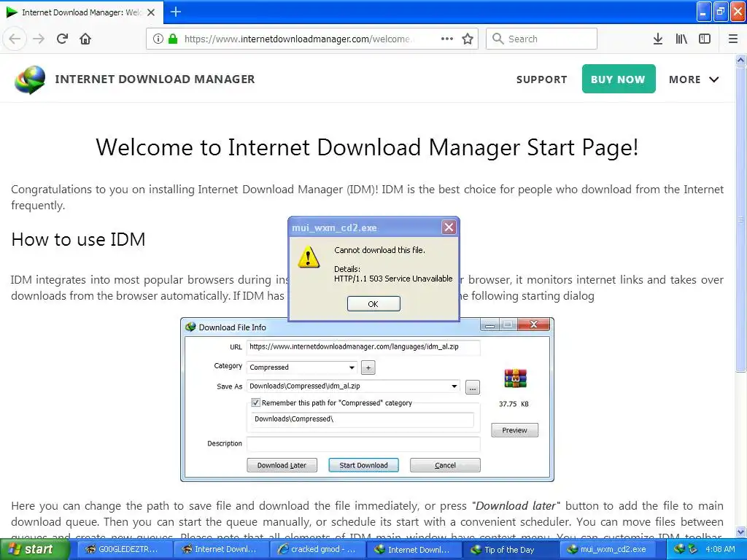This screenshot has height=560, width=747.
Task: Browse with the ellipsis button beside Save As
Action: pos(472,387)
